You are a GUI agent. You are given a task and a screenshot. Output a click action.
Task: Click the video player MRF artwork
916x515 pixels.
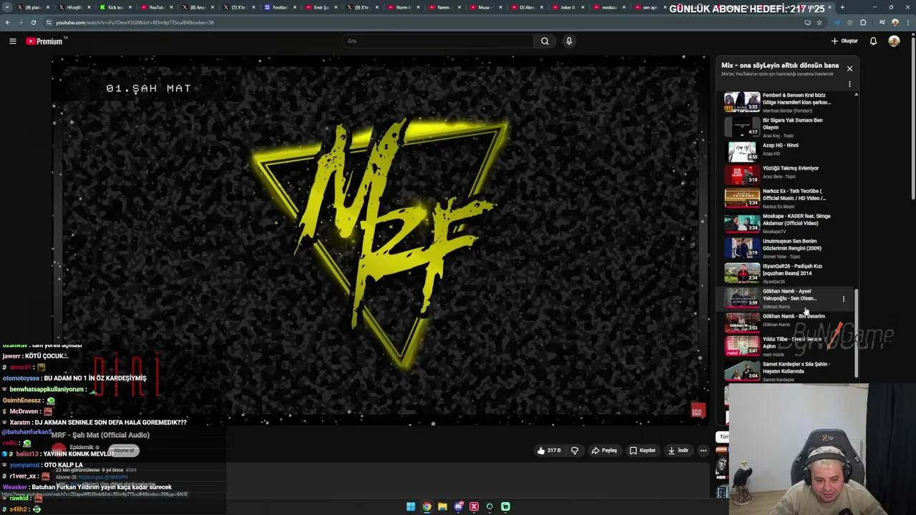(x=379, y=240)
